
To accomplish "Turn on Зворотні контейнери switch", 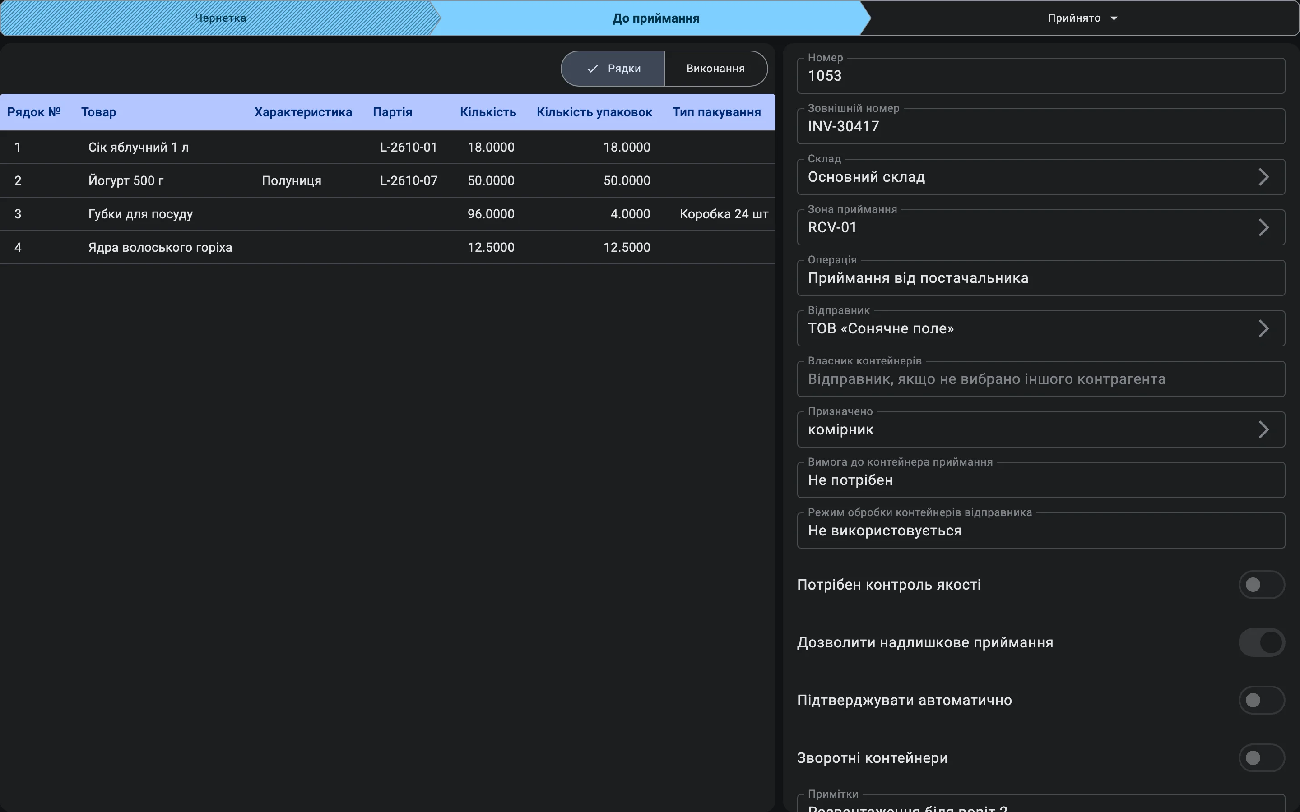I will pos(1261,758).
